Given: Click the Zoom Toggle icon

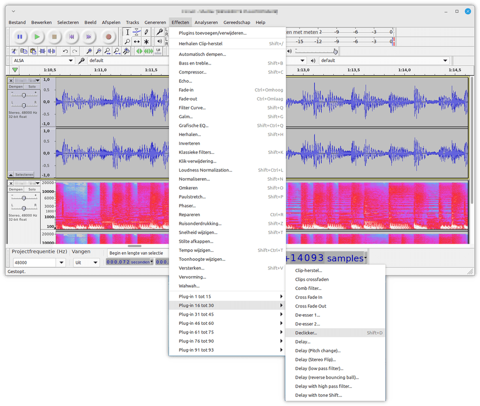Looking at the screenshot, I should 127,51.
